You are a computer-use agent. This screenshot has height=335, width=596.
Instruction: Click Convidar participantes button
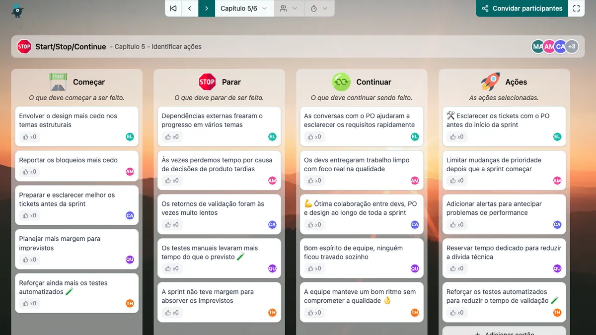click(521, 8)
